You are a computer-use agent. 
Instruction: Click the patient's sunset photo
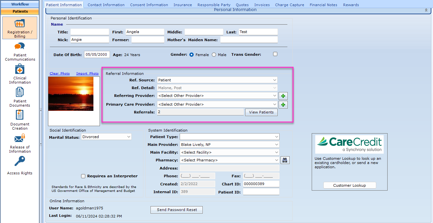71,94
